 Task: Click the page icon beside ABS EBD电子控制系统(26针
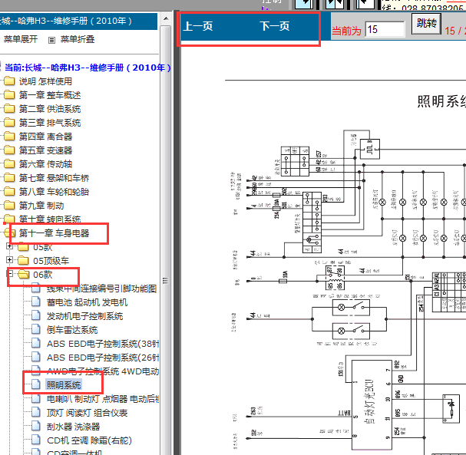[x=36, y=358]
